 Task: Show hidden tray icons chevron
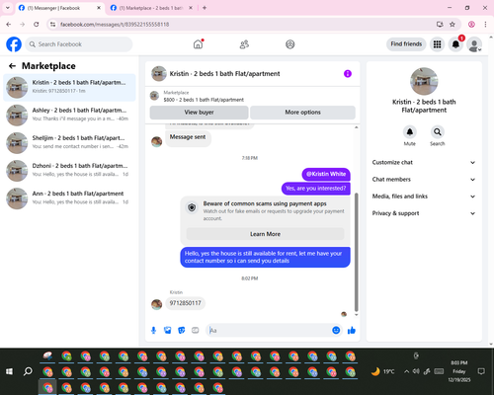pos(407,371)
